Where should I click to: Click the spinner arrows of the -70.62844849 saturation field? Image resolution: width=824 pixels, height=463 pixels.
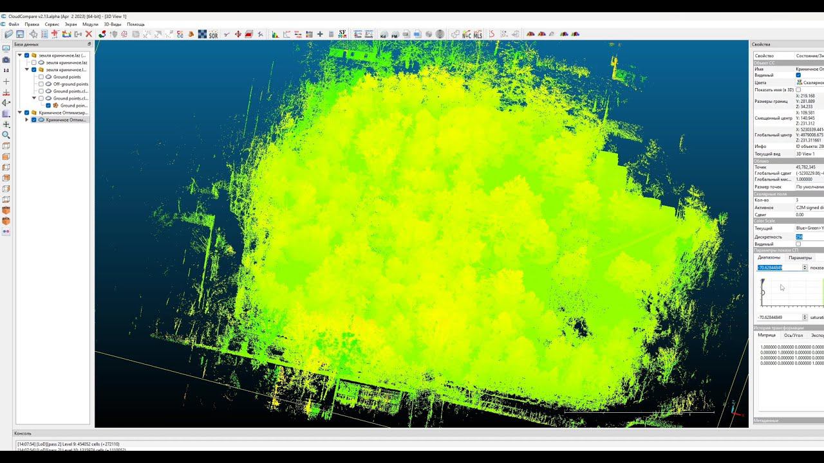[805, 317]
